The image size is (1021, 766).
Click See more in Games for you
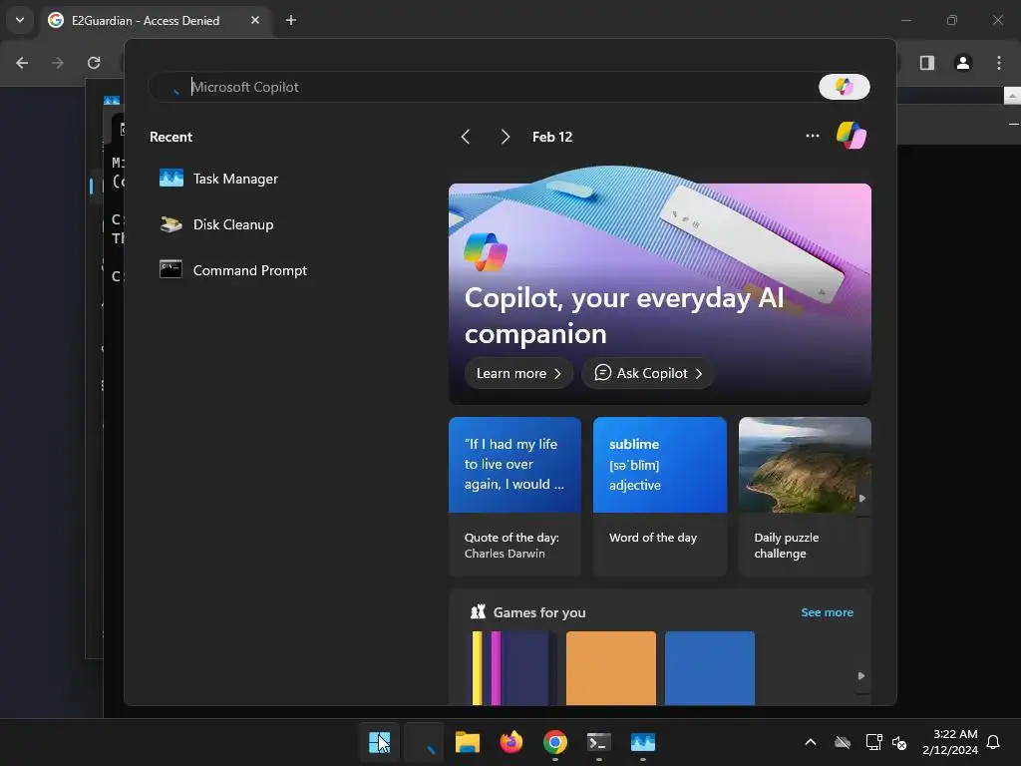pyautogui.click(x=827, y=612)
